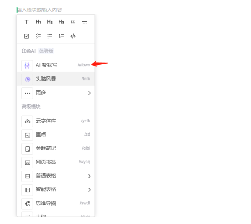Click the three-dots 更多 icon

pos(27,93)
